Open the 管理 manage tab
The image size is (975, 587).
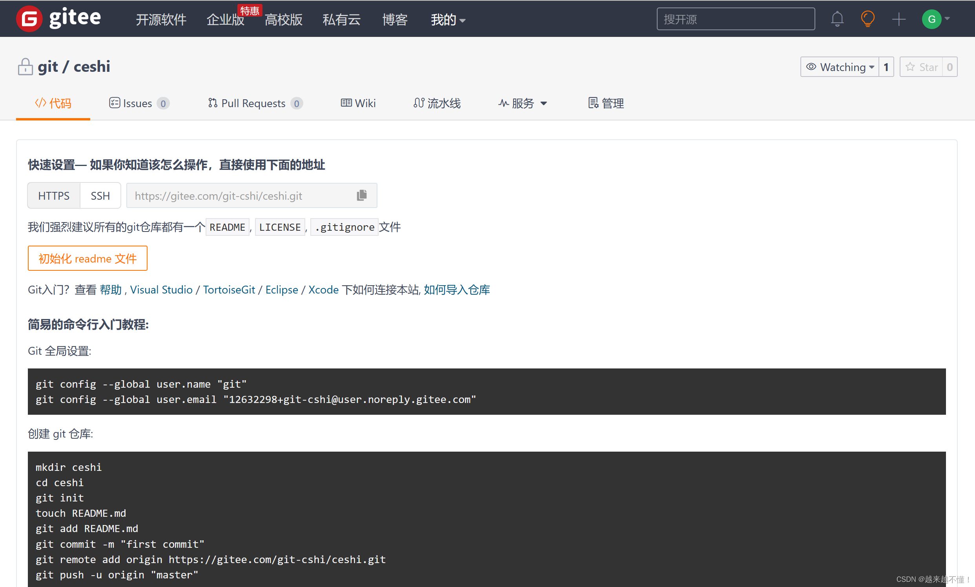click(606, 103)
